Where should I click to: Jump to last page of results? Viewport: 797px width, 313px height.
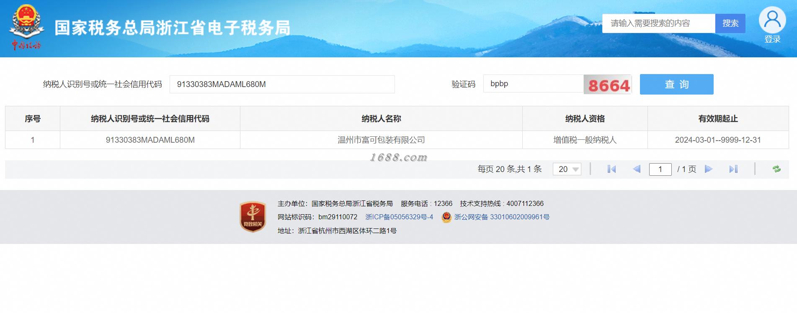733,169
